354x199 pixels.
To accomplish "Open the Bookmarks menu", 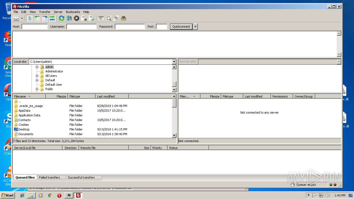I will pyautogui.click(x=73, y=12).
